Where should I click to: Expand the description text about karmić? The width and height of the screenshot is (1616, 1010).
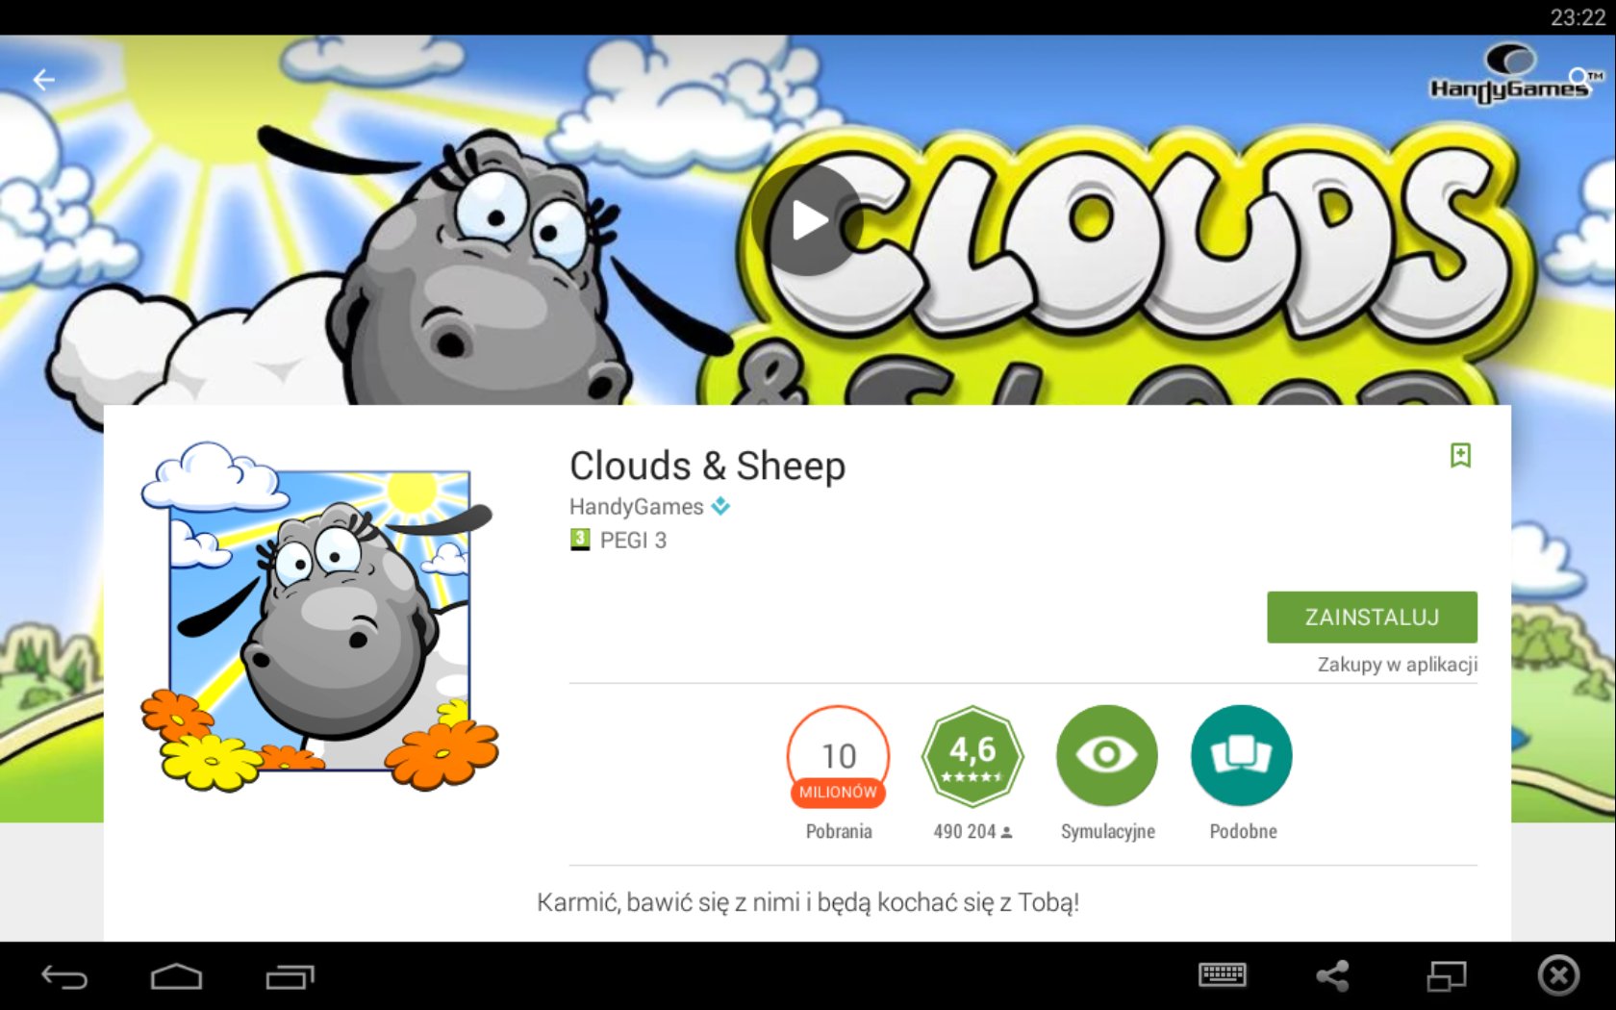(x=808, y=902)
